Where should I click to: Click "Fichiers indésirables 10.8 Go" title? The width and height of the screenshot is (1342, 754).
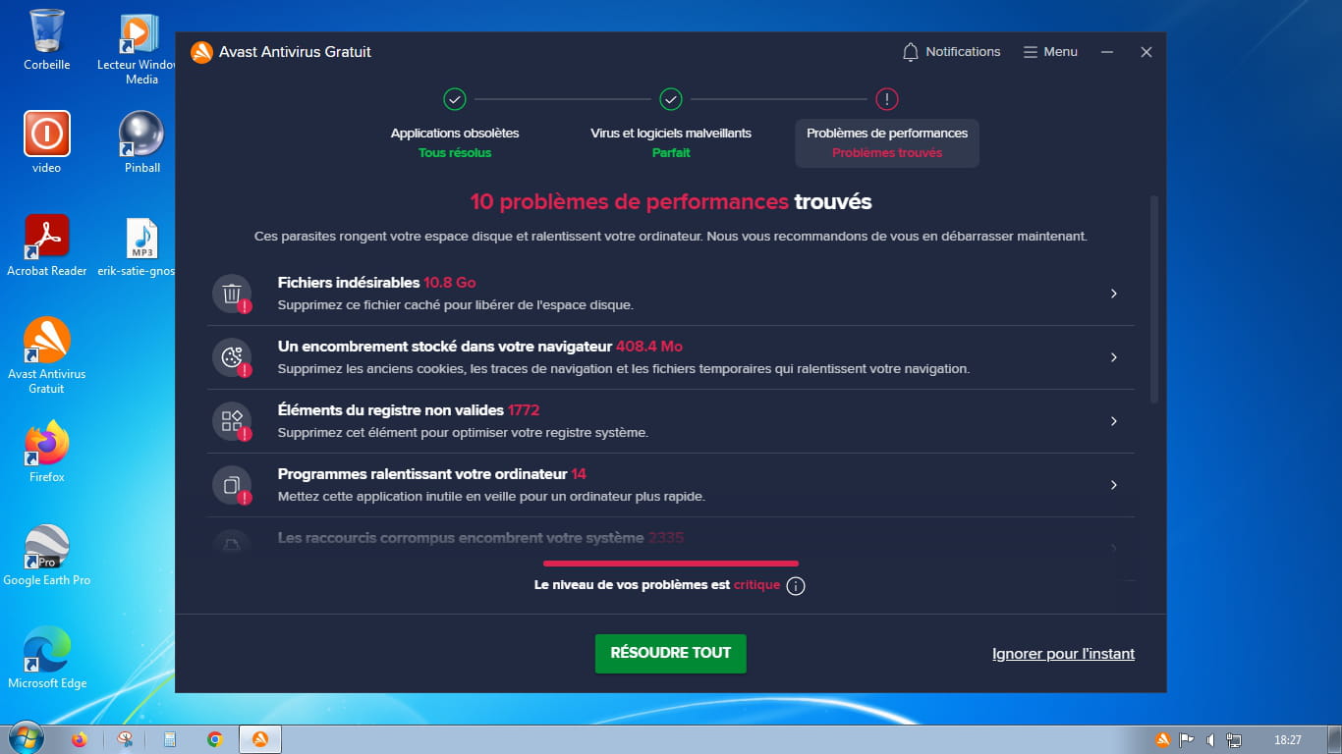point(377,283)
